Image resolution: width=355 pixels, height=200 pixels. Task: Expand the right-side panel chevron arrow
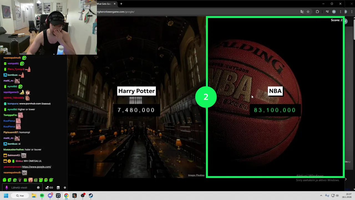point(346,179)
